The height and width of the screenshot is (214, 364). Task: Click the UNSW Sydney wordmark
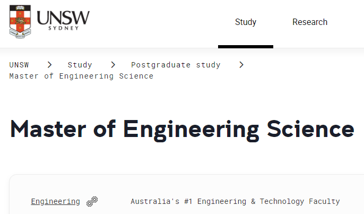(63, 21)
